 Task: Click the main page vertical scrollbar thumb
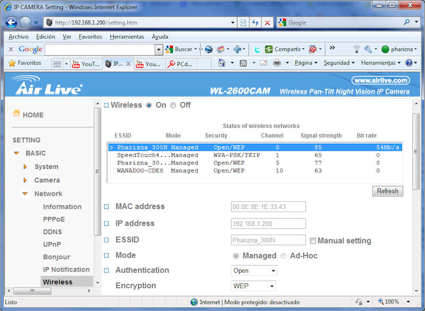click(x=416, y=152)
